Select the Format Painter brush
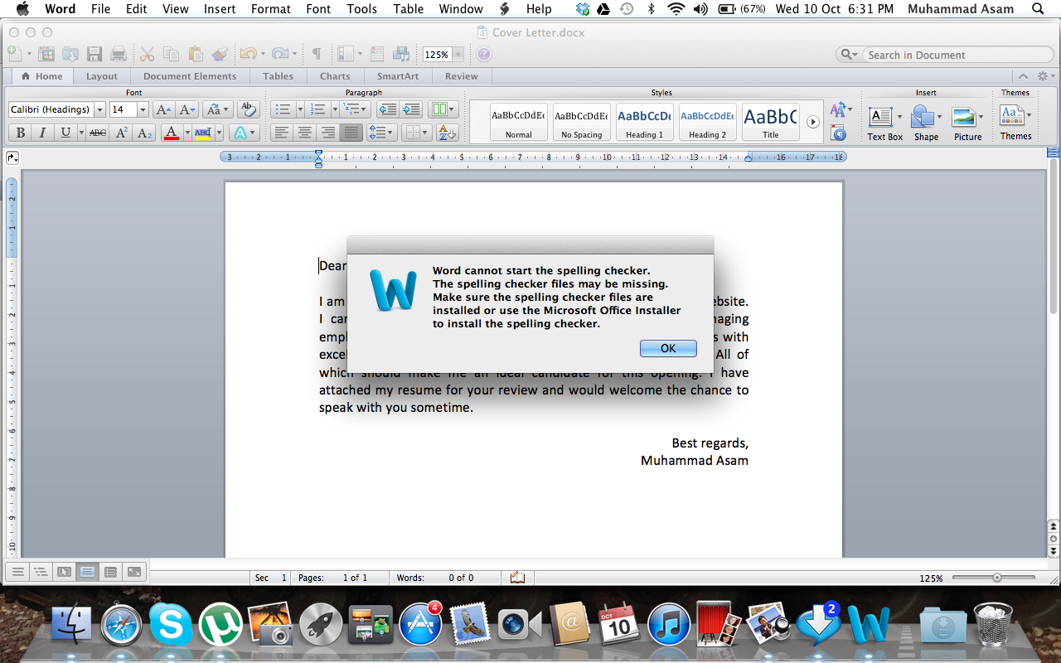Image resolution: width=1061 pixels, height=663 pixels. (220, 55)
